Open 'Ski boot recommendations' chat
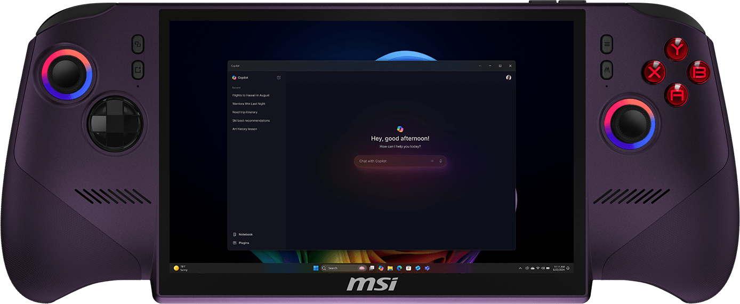The height and width of the screenshot is (304, 740). [251, 121]
